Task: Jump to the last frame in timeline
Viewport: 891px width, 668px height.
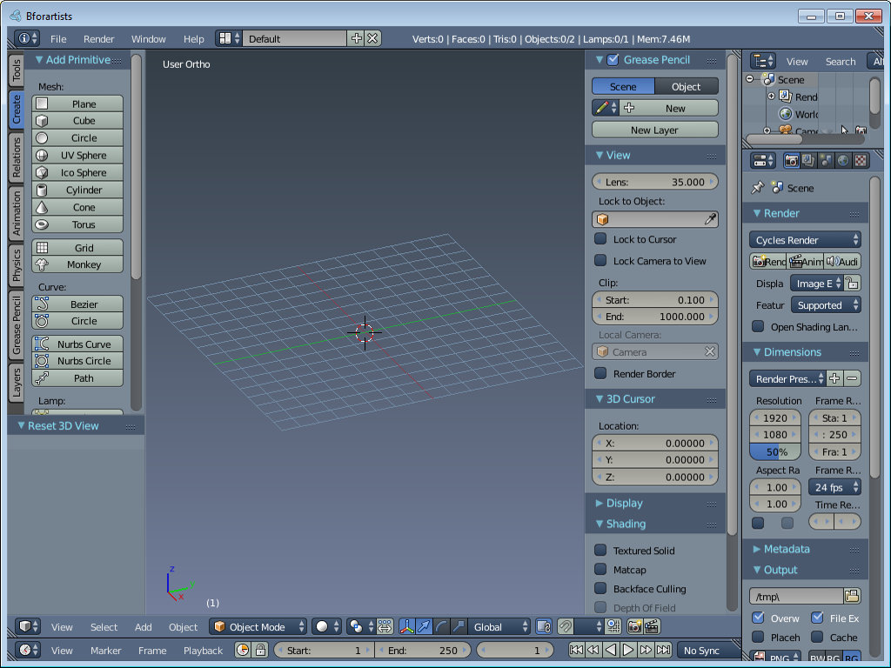Action: click(x=664, y=650)
